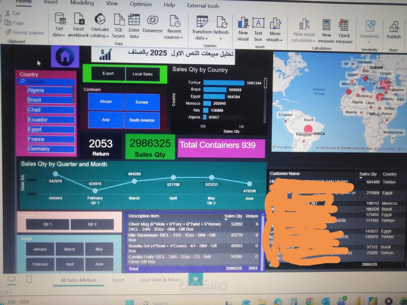407x305 pixels.
Task: Tick the France country checkbox
Action: click(23, 139)
